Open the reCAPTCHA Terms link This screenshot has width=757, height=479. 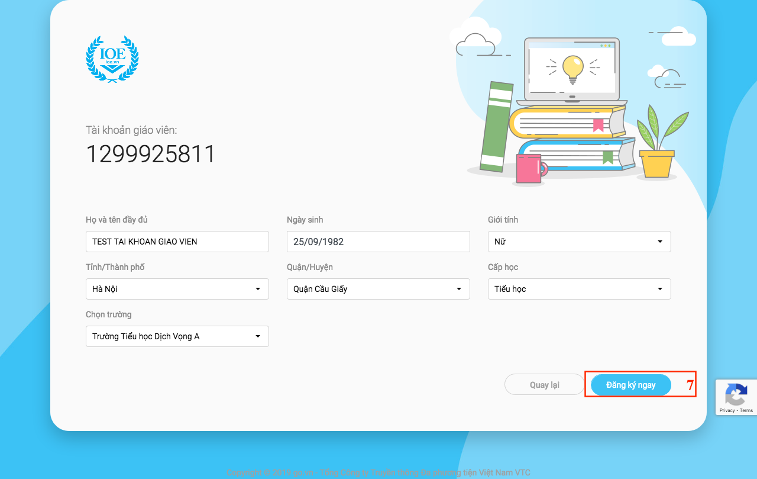(746, 410)
